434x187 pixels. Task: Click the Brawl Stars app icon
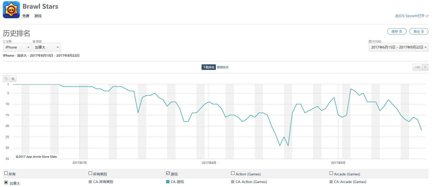(x=11, y=10)
